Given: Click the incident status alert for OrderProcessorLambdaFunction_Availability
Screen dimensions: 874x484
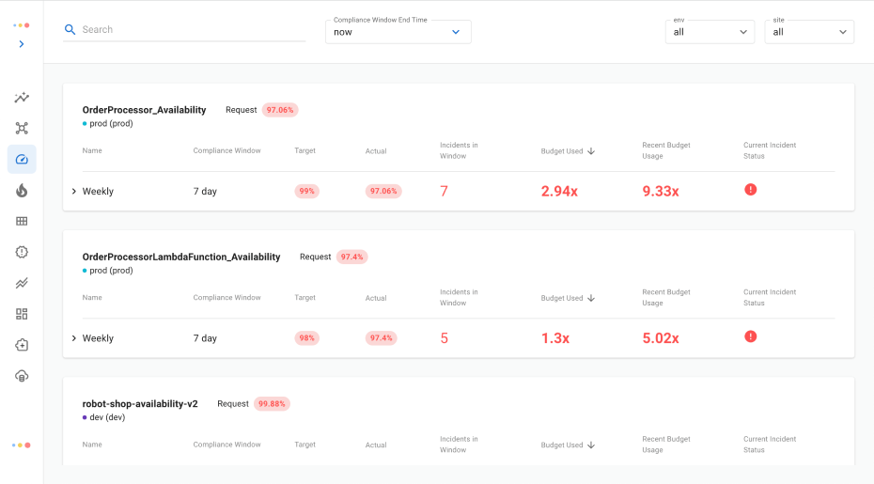Looking at the screenshot, I should coord(750,336).
